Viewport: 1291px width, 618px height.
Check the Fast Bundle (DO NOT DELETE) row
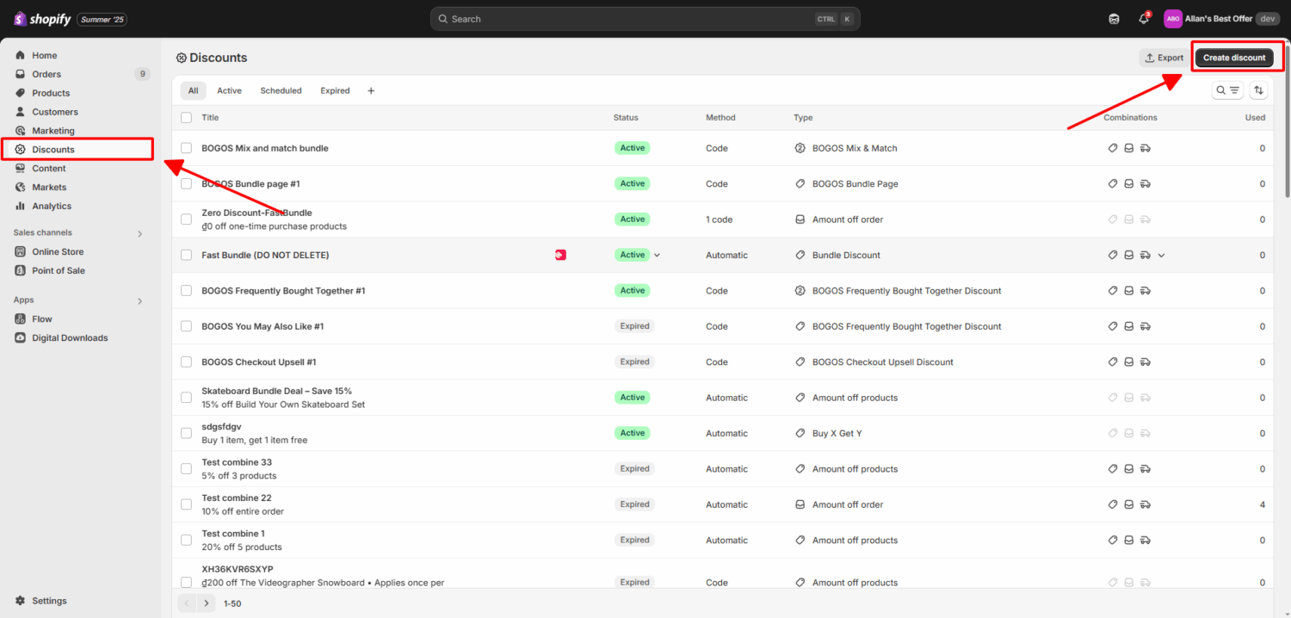187,255
